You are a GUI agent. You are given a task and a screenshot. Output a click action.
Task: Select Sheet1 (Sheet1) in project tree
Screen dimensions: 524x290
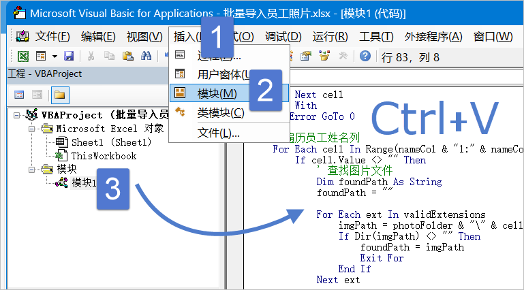(111, 142)
